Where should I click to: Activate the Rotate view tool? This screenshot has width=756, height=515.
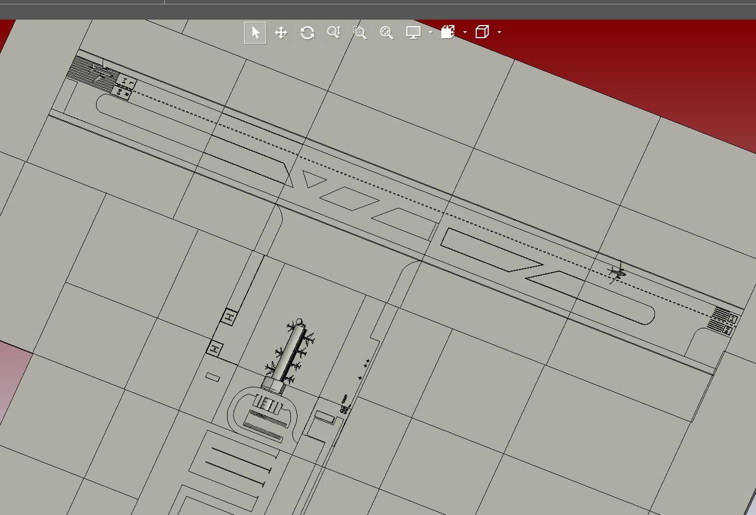point(307,33)
